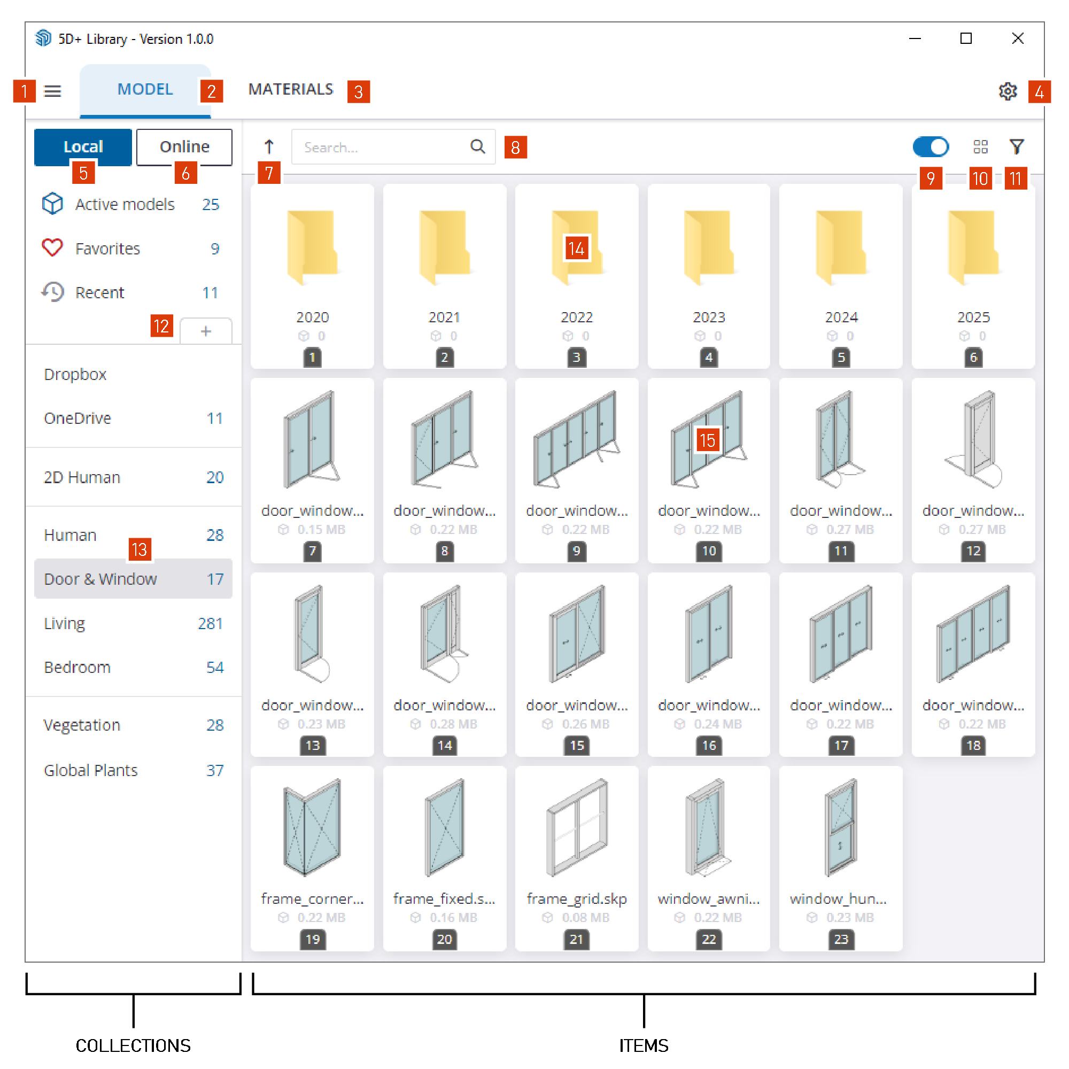This screenshot has height=1069, width=1069.
Task: Click the settings gear icon
Action: click(1006, 89)
